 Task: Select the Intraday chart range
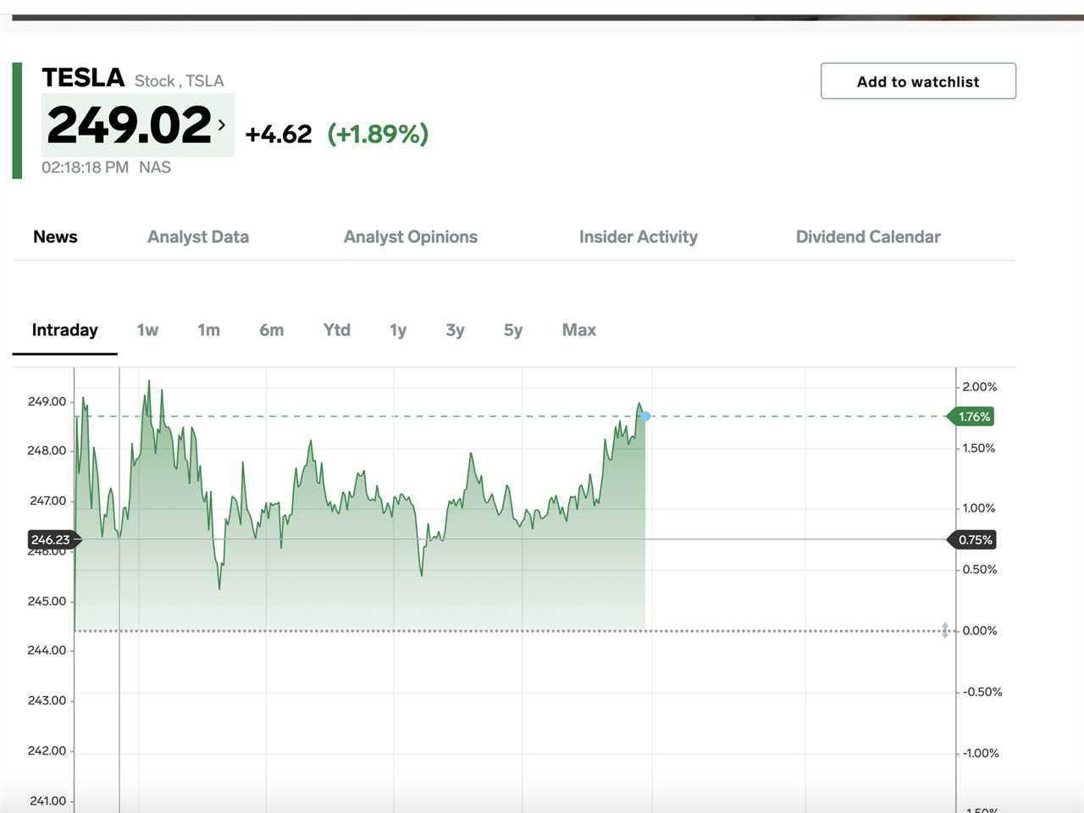(x=65, y=330)
